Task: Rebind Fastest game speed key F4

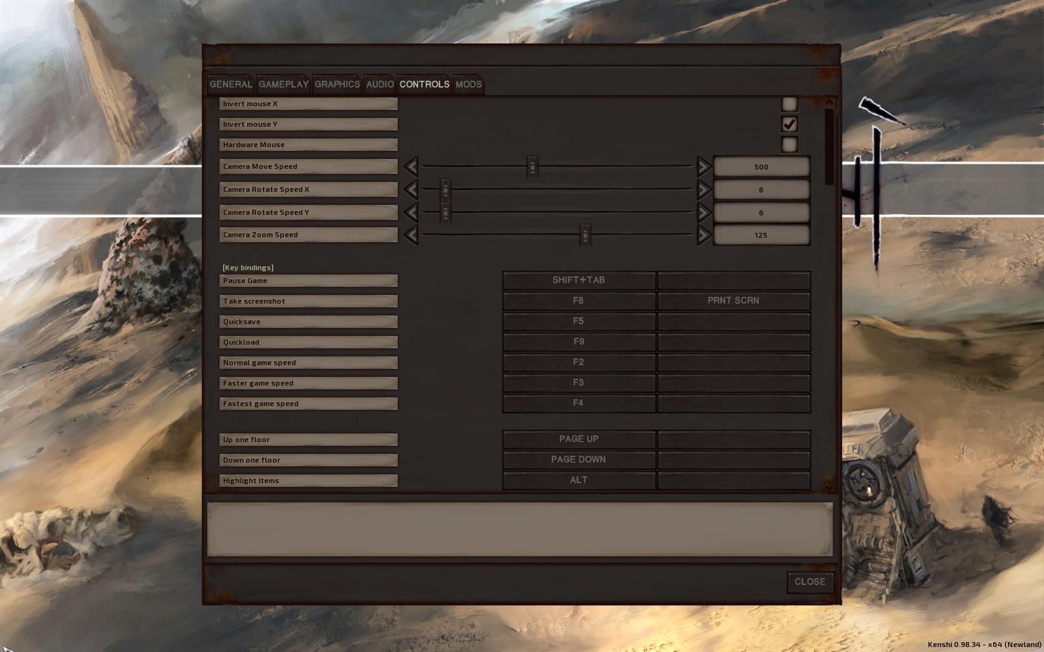Action: coord(579,403)
